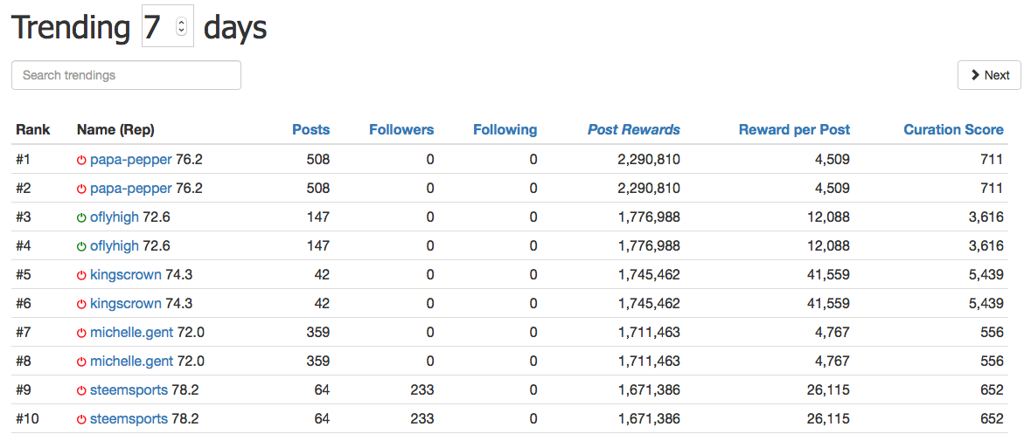1031x434 pixels.
Task: Click the trending days number stepper arrows
Action: point(182,27)
